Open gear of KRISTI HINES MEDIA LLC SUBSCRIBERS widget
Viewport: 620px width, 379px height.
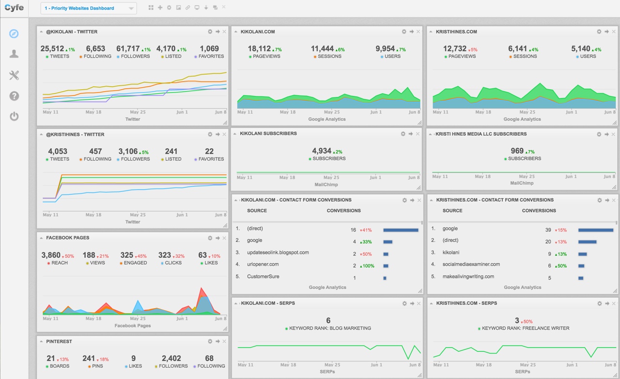pos(599,134)
